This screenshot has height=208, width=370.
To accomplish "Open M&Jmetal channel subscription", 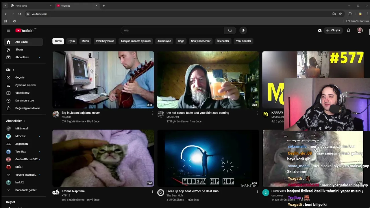I will tap(23, 129).
